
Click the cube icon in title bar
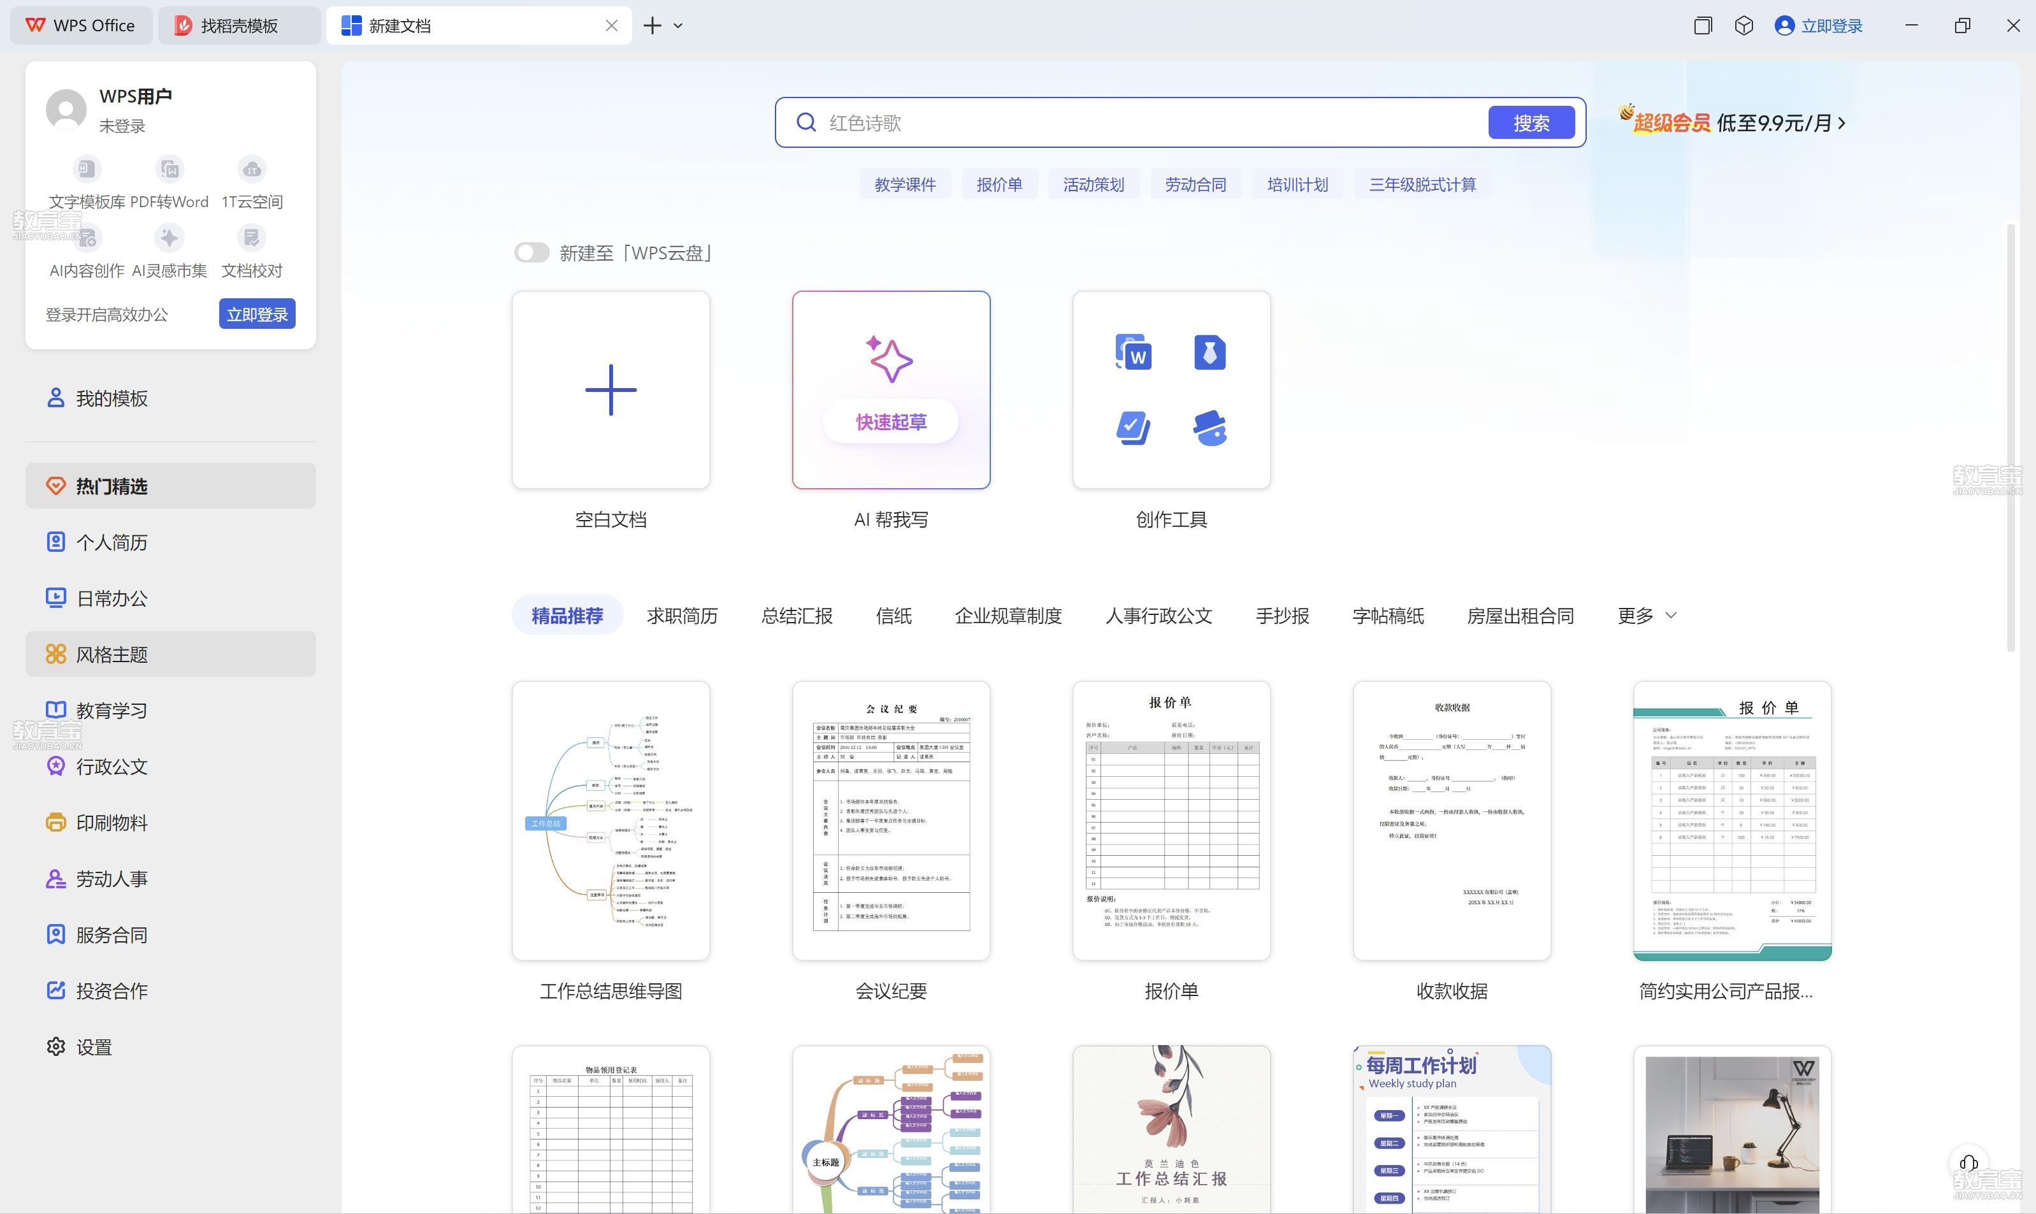1744,26
